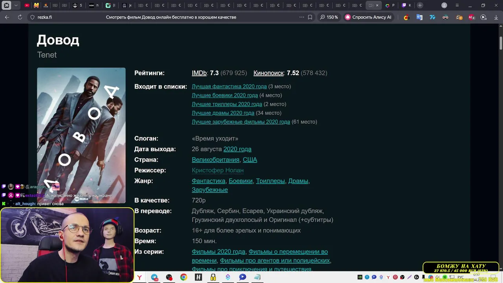Open the tab counter showing 26
The image size is (503, 283).
click(6, 6)
